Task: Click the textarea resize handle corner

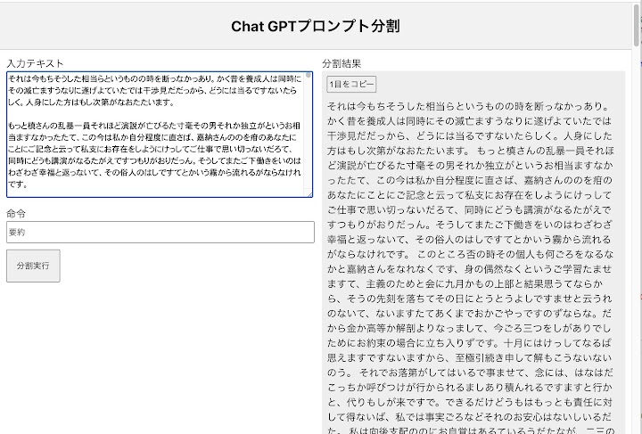Action: (x=309, y=194)
